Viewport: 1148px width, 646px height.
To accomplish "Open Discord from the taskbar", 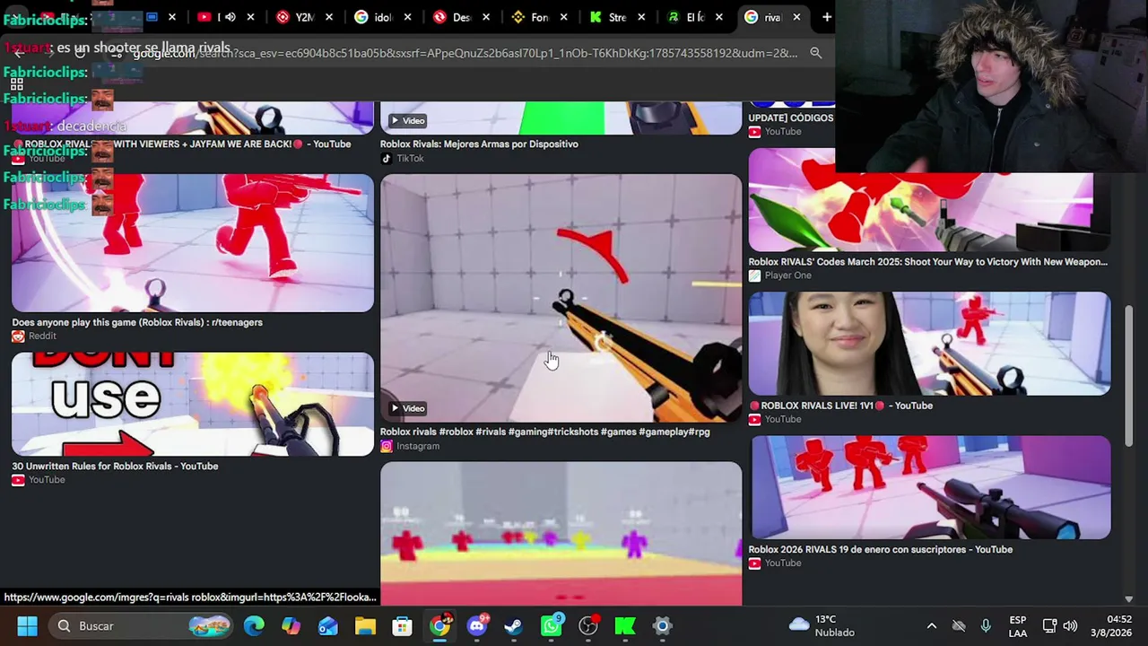I will pyautogui.click(x=476, y=625).
